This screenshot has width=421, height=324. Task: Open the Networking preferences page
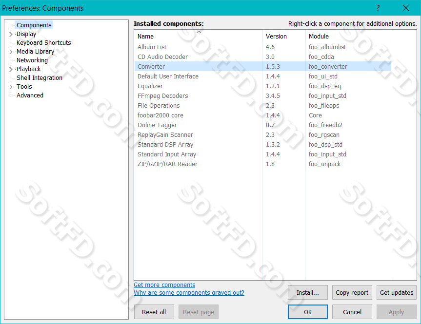tap(32, 60)
